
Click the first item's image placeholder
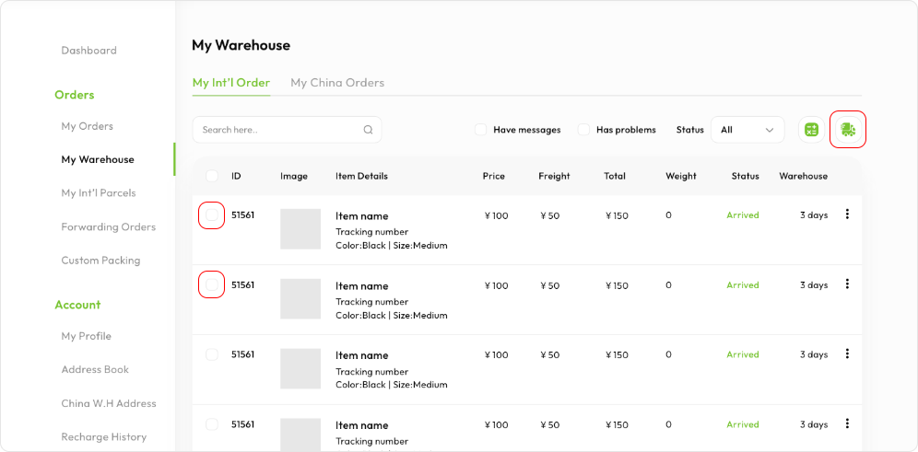point(300,229)
